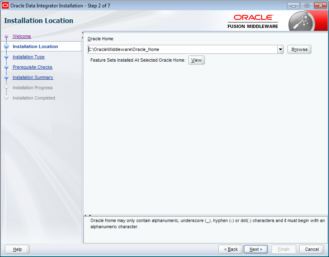Open the Installation Type step link
The image size is (329, 257).
pyautogui.click(x=28, y=57)
